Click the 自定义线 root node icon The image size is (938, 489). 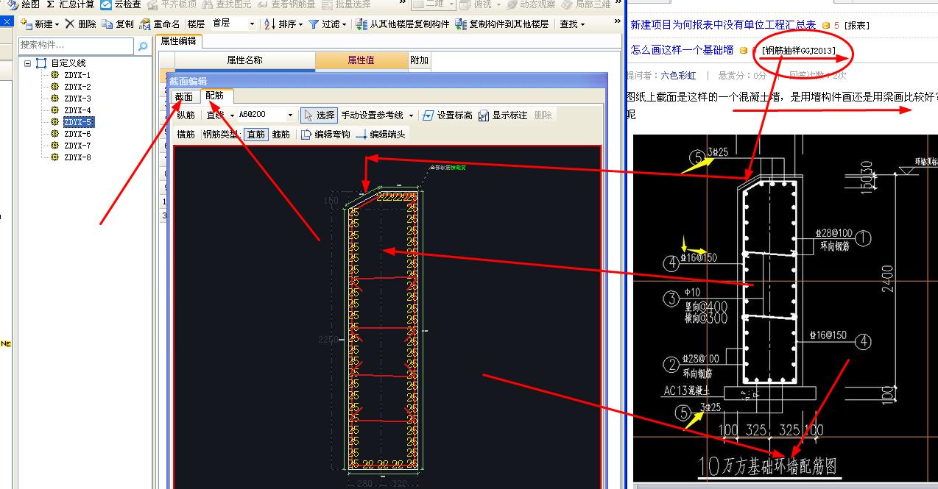click(x=41, y=63)
